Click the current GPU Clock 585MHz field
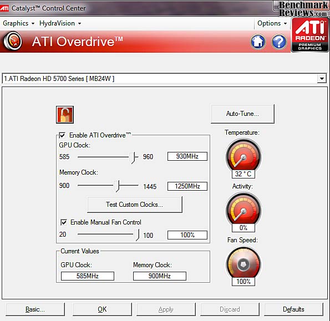This screenshot has height=321, width=330. click(88, 276)
